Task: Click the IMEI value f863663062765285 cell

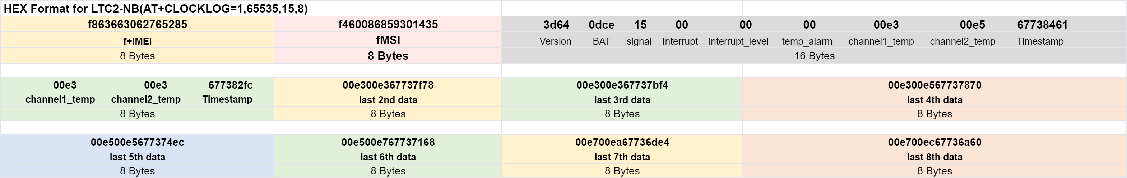Action: click(x=138, y=24)
